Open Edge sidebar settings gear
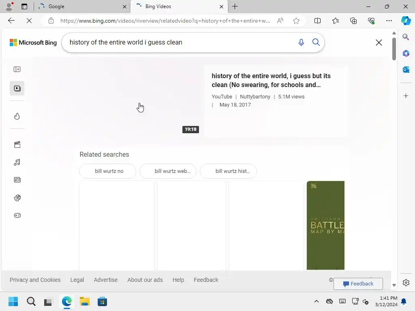The image size is (415, 311). coord(406,283)
